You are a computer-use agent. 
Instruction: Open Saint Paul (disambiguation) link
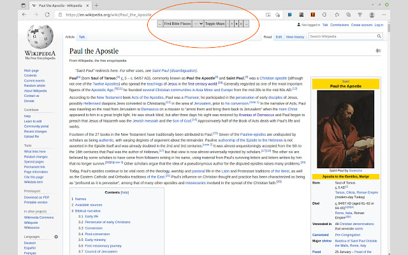(174, 71)
